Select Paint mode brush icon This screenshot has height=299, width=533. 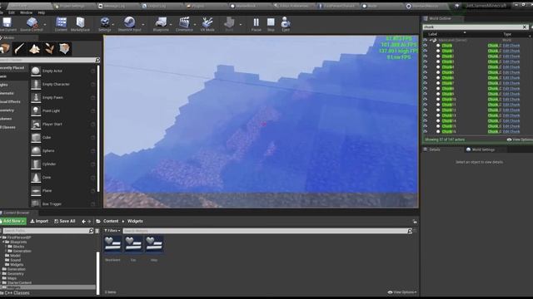(20, 48)
